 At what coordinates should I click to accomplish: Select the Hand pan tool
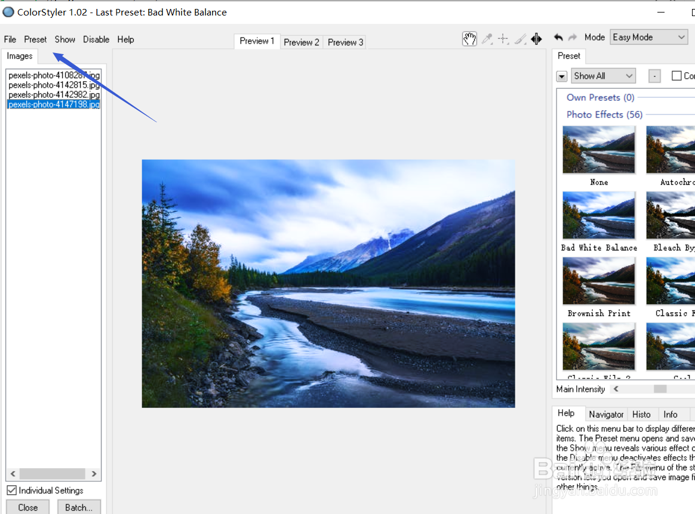[x=469, y=39]
